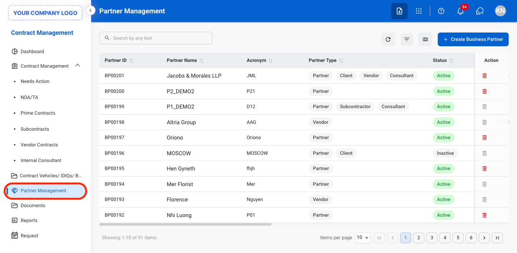Click the Create Business Partner button
This screenshot has height=253, width=517.
point(473,39)
